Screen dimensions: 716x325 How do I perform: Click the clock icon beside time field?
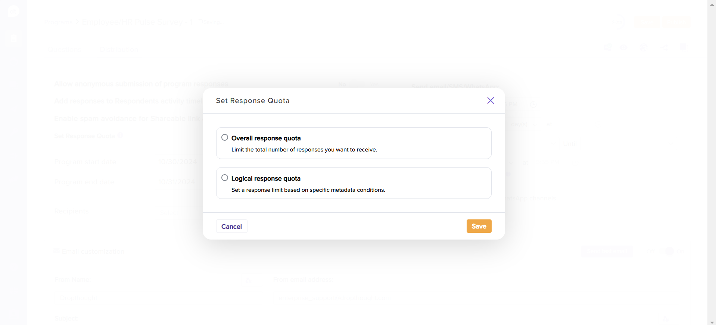point(533,104)
